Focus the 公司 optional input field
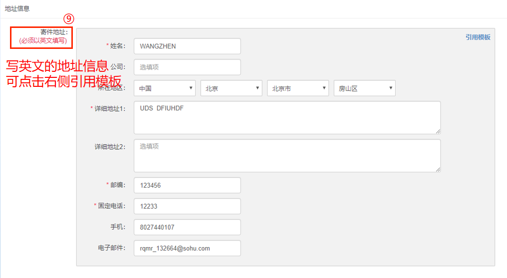 tap(187, 67)
